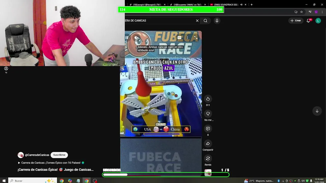Switch to the SOUNDTRACK EEG YouTube tab
Screen dimensions: 326x183
[225, 5]
